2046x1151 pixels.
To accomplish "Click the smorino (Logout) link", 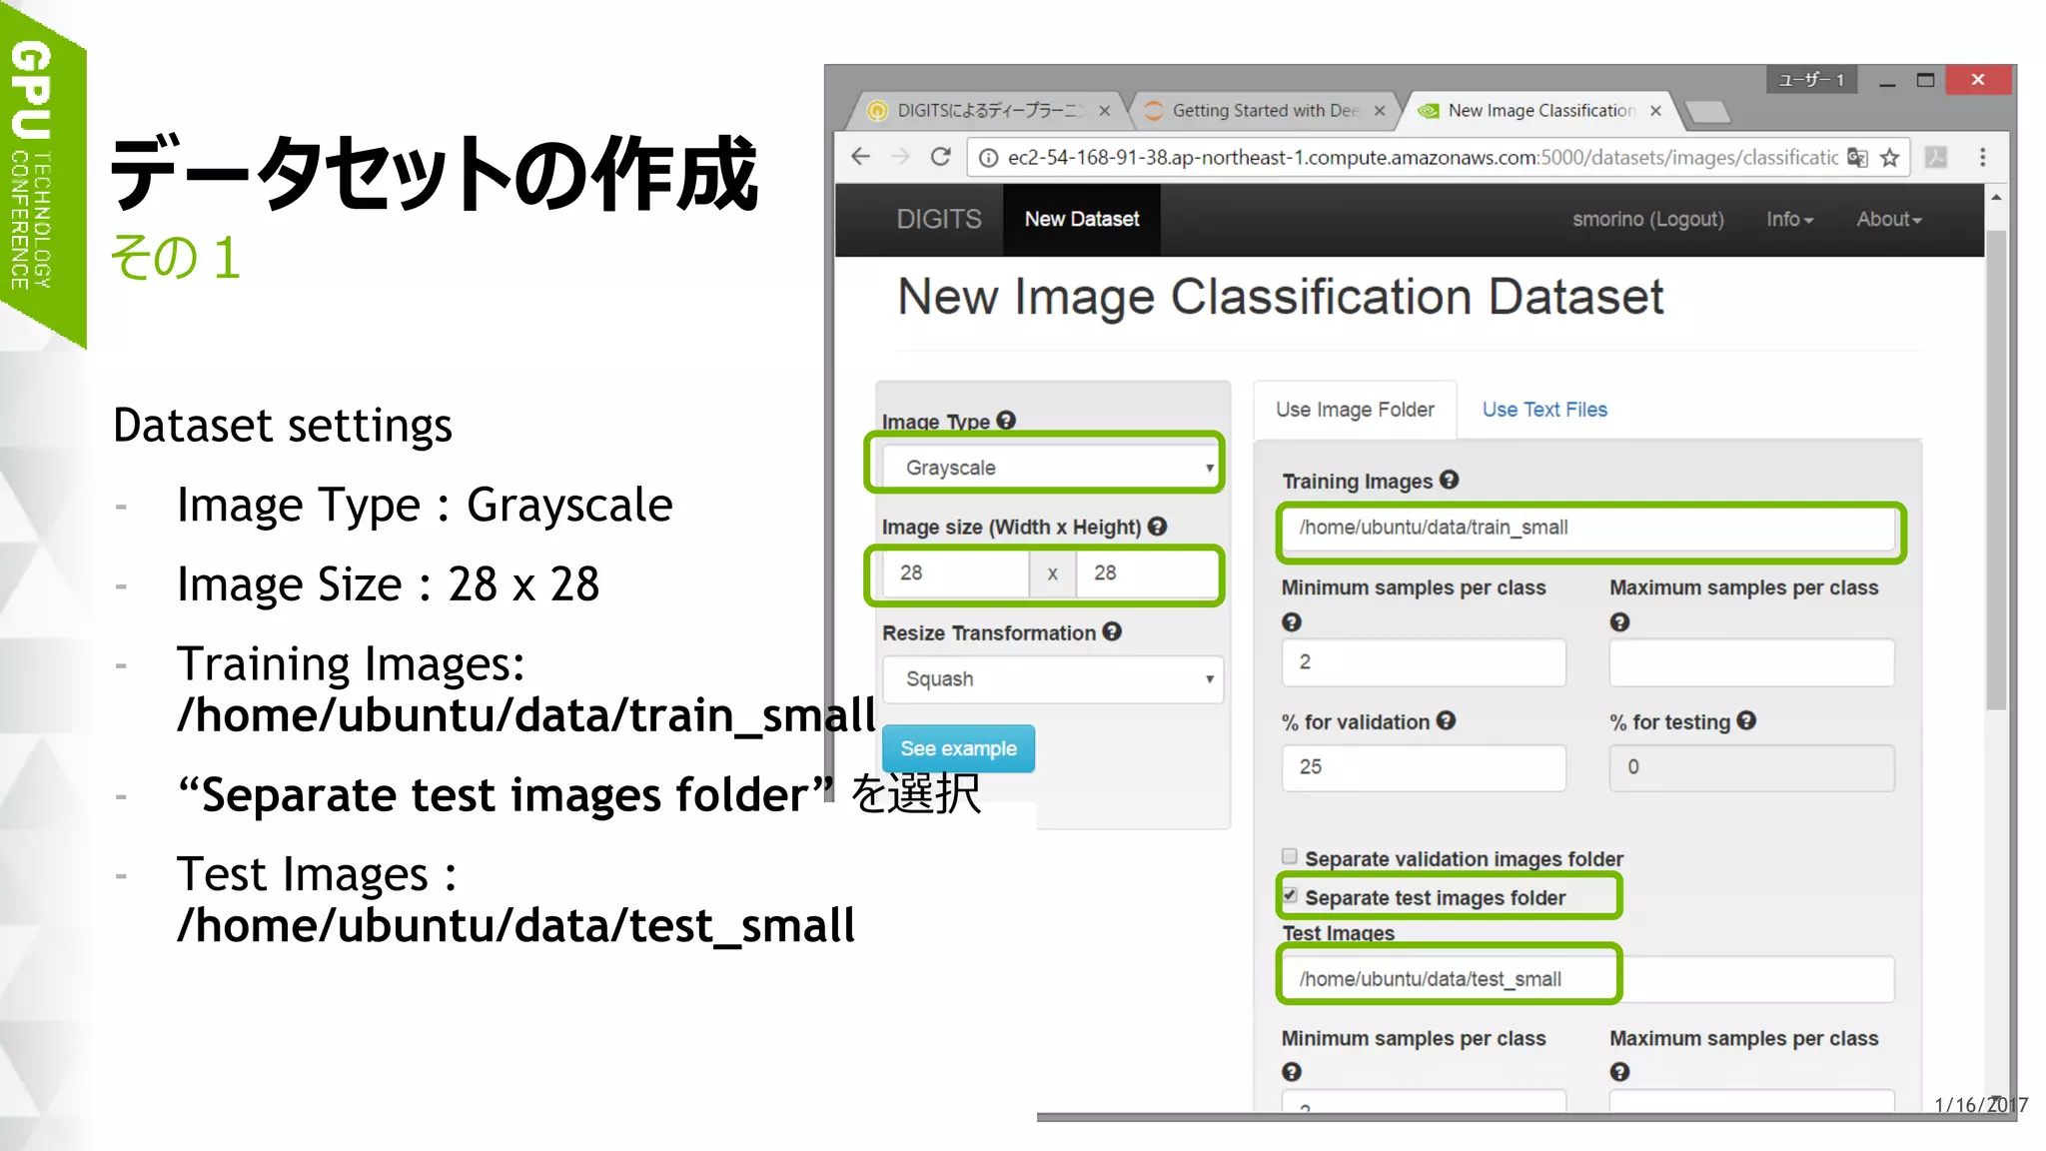I will pyautogui.click(x=1648, y=219).
